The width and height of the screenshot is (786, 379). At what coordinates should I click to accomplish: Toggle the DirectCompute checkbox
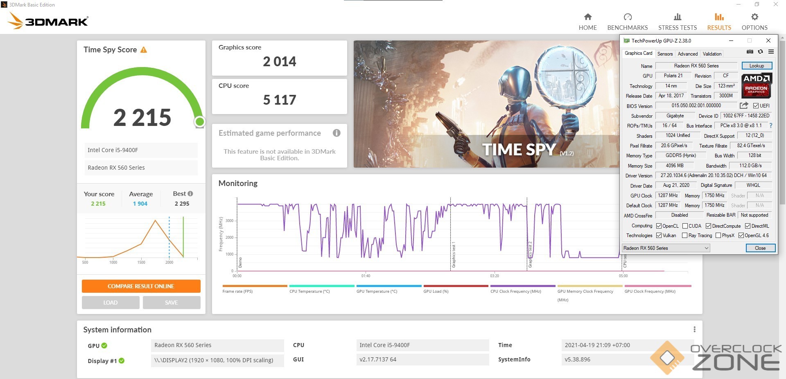click(708, 226)
